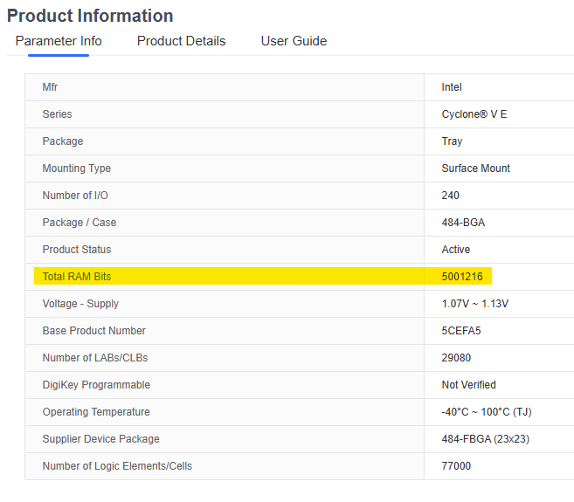Select the 1.07V ~ 1.13V voltage value
This screenshot has width=574, height=502.
tap(474, 304)
